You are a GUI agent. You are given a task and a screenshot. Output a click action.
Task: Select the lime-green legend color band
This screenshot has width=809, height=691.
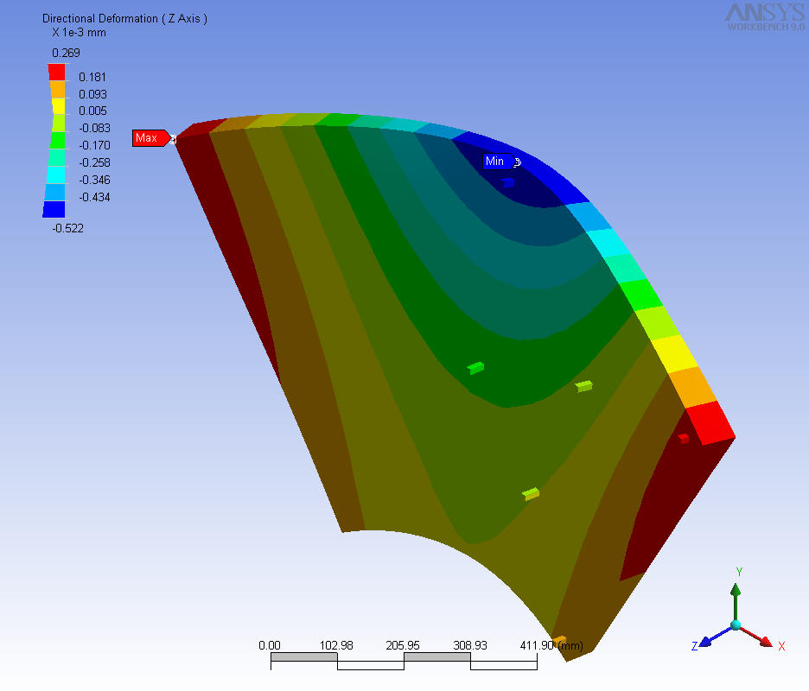[x=58, y=124]
